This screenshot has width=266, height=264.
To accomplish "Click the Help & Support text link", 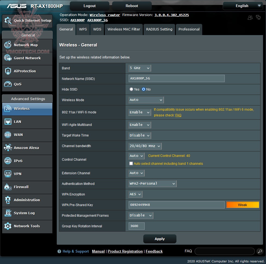I will coord(76,251).
